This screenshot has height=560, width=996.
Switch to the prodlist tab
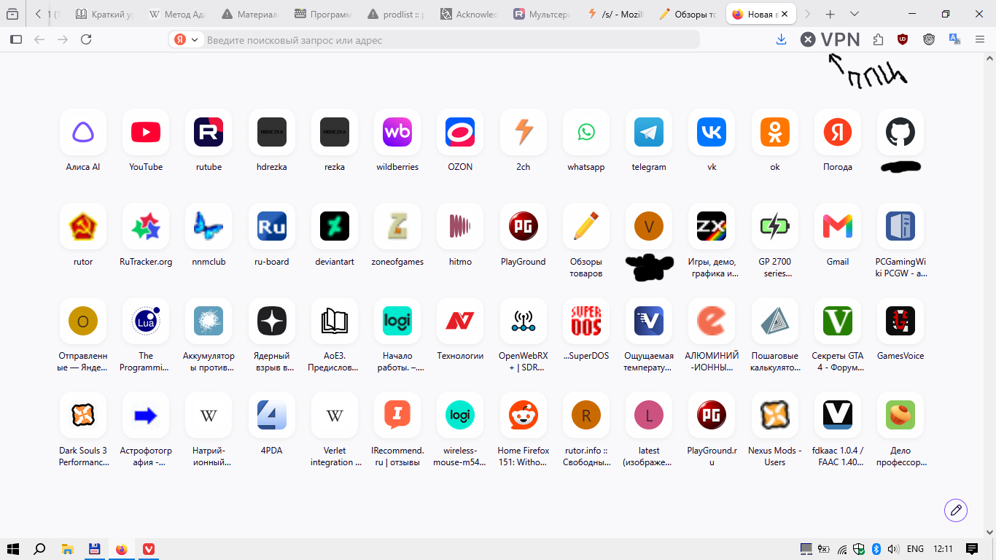(397, 14)
